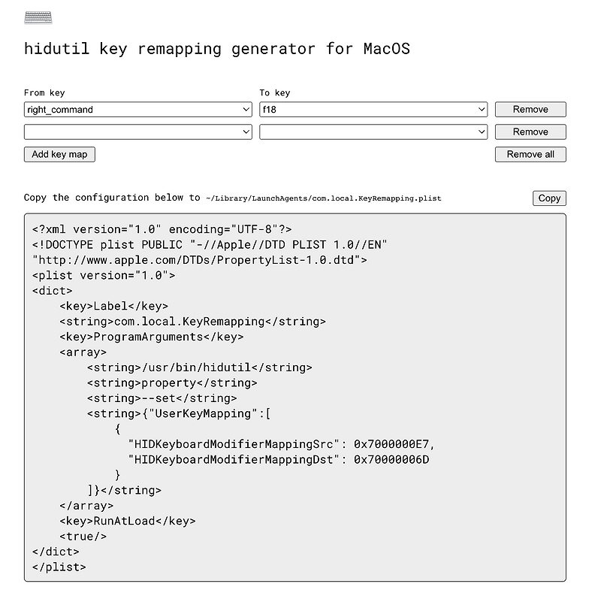Viewport: 601px width, 614px height.
Task: Click the dropdown arrow next to f18
Action: click(481, 109)
